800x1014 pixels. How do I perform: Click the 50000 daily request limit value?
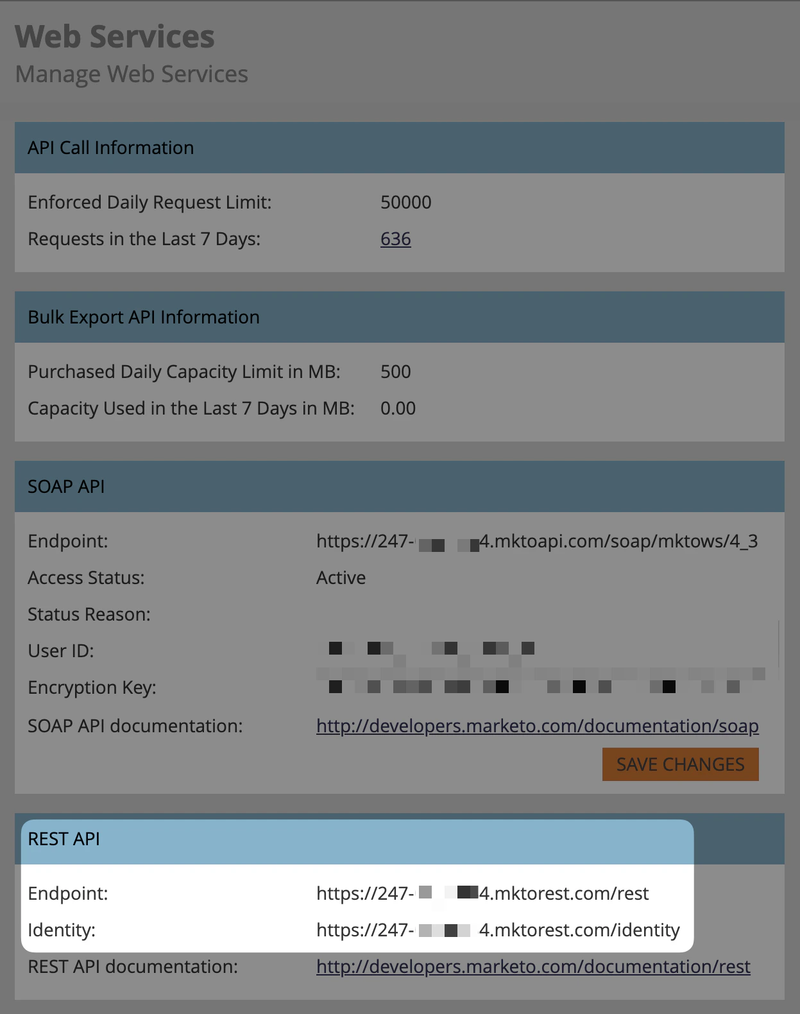tap(405, 202)
